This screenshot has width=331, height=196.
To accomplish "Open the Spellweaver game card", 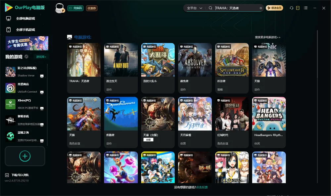I will (x=232, y=68).
